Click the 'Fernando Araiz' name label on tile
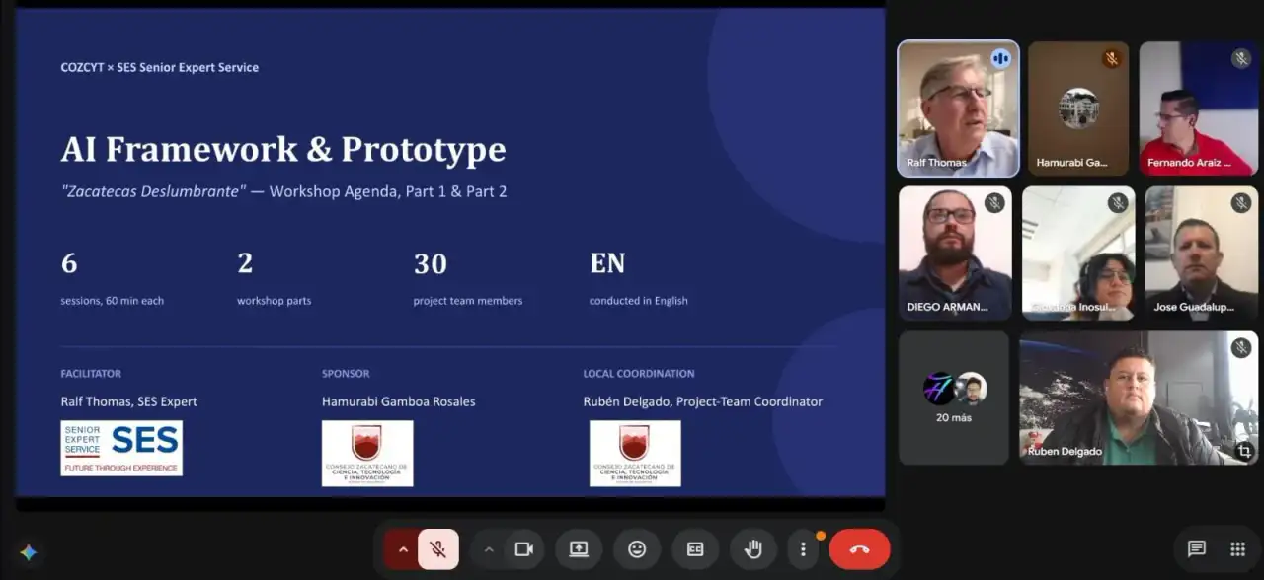This screenshot has width=1264, height=580. point(1191,163)
